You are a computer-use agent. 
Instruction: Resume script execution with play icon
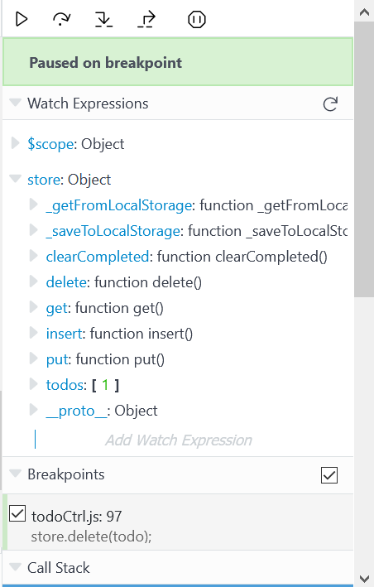pyautogui.click(x=22, y=19)
